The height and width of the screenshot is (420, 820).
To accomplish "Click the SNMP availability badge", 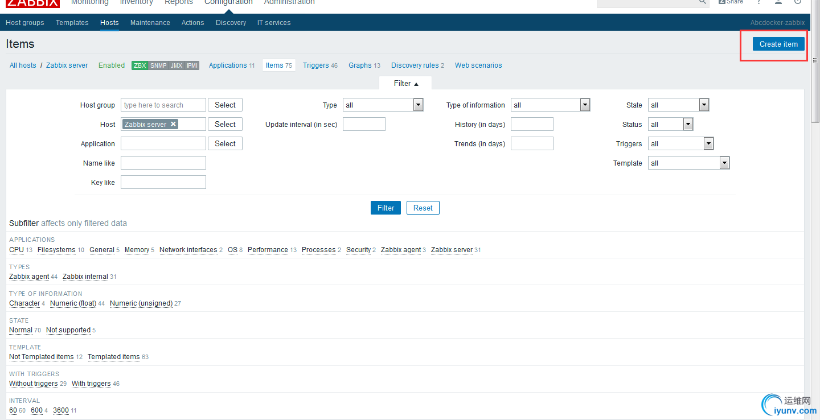I will coord(158,65).
